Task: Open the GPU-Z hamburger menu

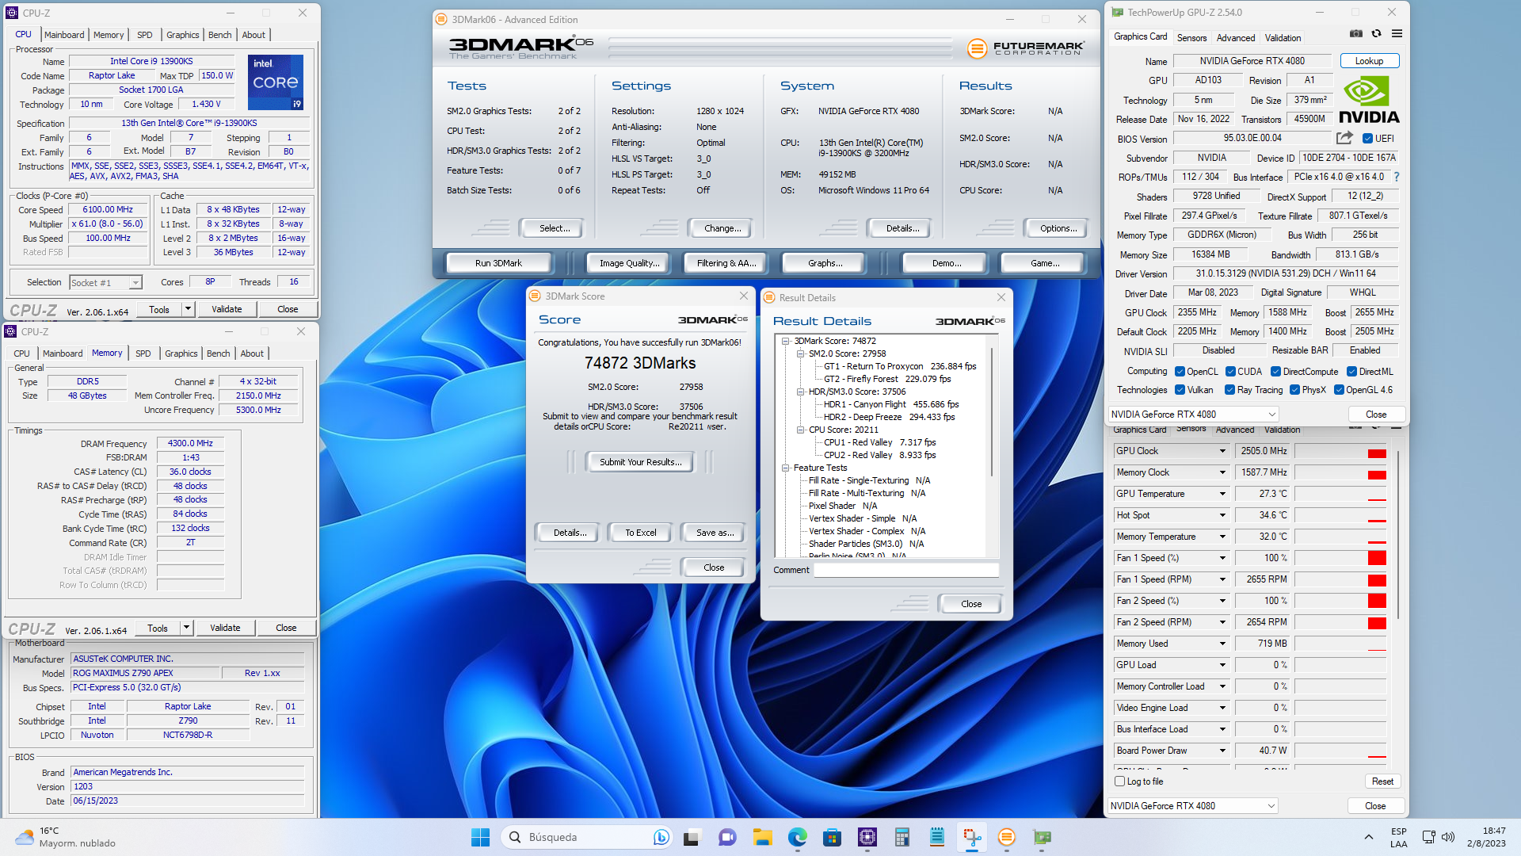Action: (1397, 34)
